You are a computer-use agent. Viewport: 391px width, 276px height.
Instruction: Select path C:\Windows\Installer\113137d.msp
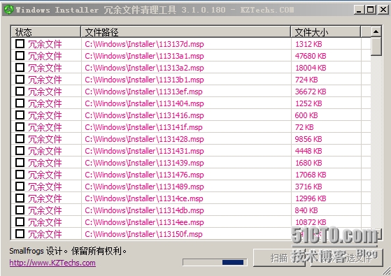144,44
